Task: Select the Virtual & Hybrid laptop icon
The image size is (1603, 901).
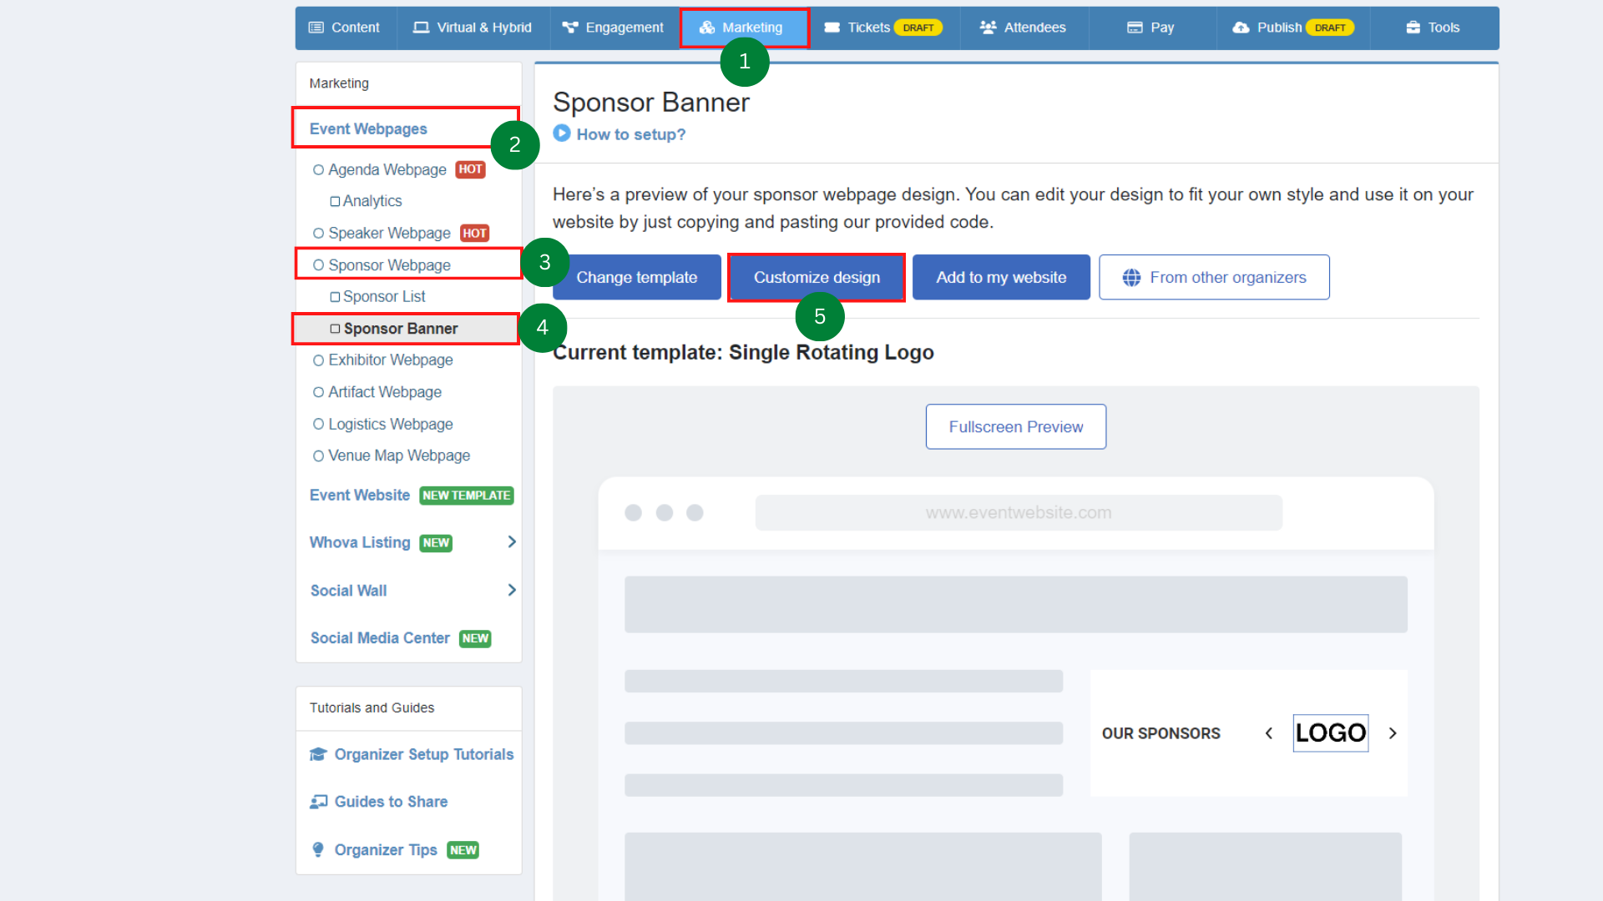Action: [x=422, y=27]
